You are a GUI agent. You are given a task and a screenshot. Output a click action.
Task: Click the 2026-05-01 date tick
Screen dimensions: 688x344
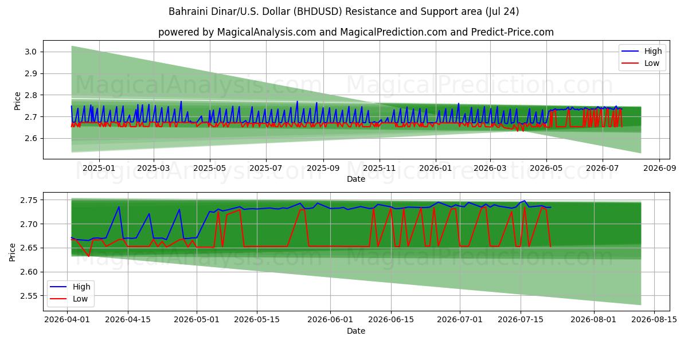197,319
